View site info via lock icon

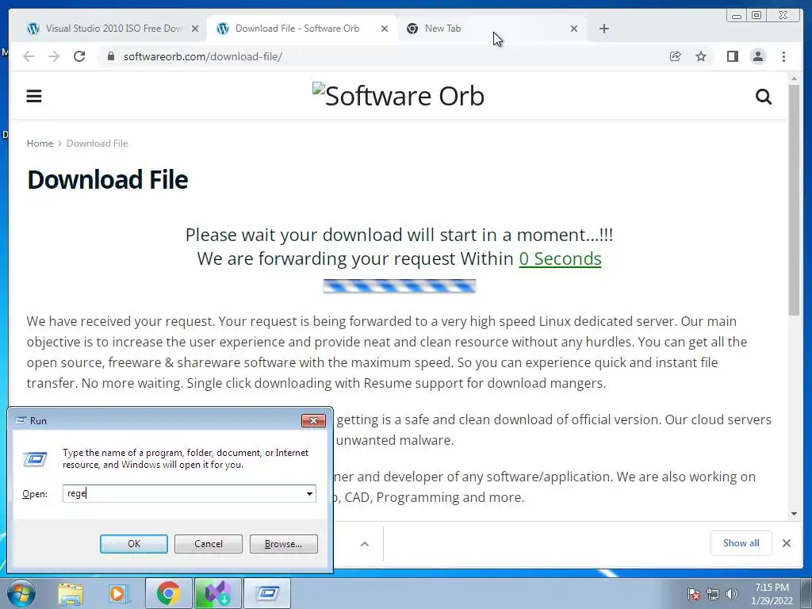pyautogui.click(x=110, y=56)
